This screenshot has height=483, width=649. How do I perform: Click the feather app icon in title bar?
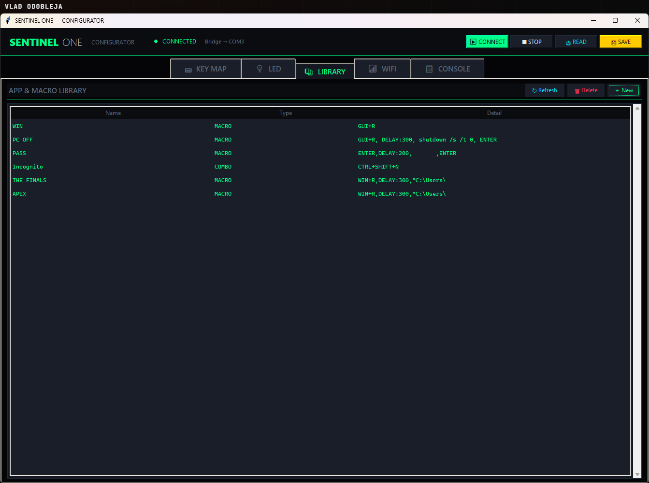(8, 20)
